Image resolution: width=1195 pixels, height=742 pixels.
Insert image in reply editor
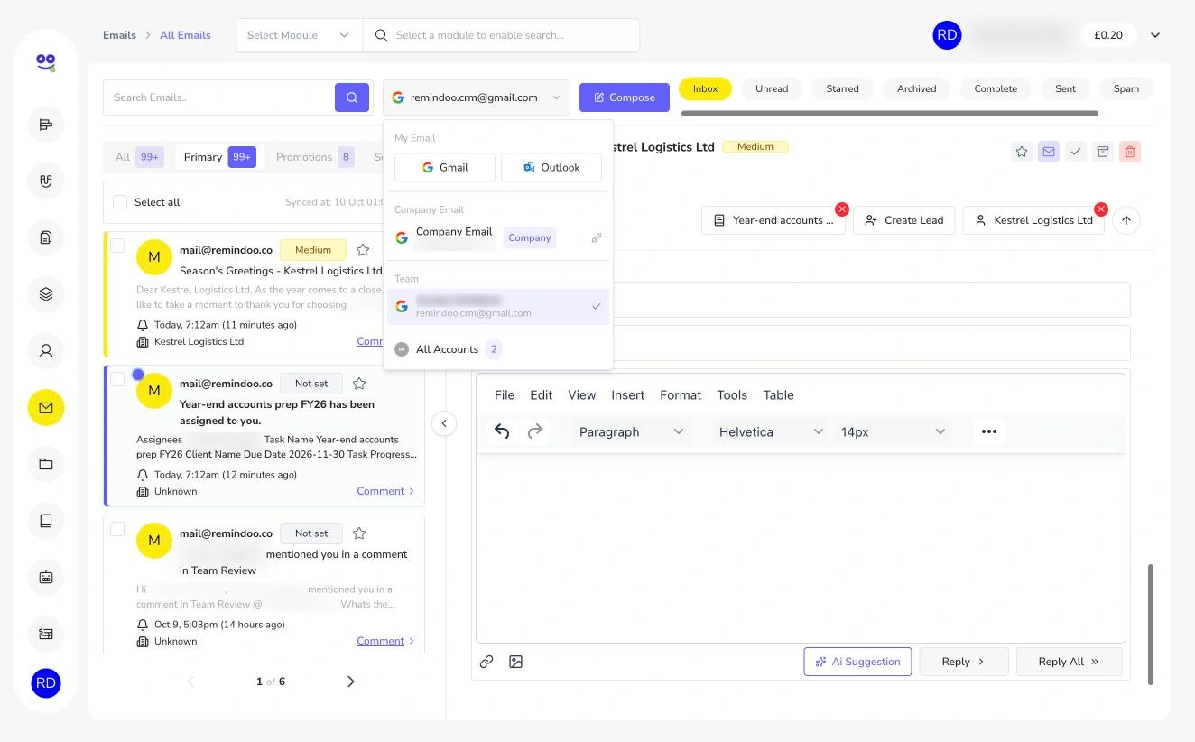(516, 662)
